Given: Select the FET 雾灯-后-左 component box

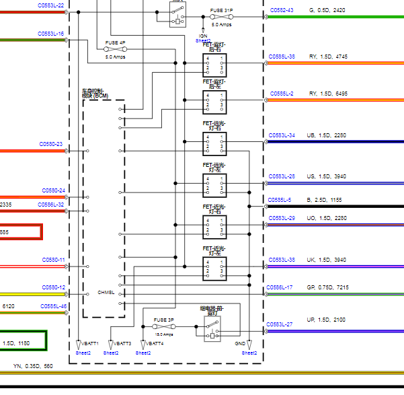Looking at the screenshot, I should (x=214, y=102).
